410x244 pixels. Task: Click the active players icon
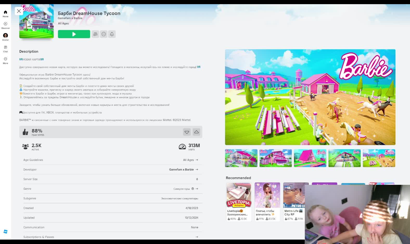click(x=25, y=147)
